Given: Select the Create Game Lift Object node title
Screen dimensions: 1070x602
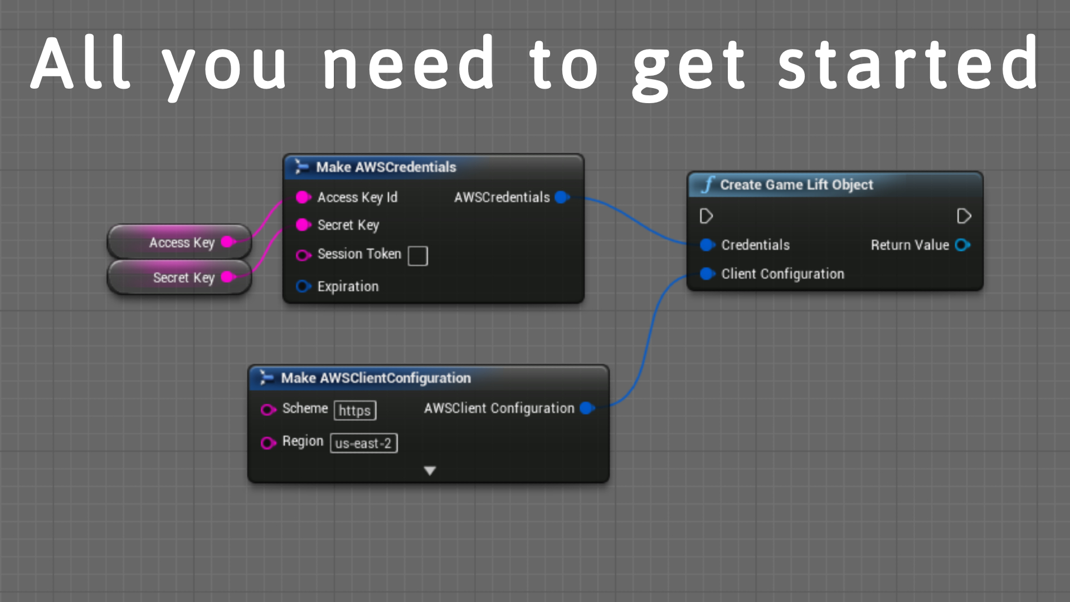Looking at the screenshot, I should coord(796,185).
